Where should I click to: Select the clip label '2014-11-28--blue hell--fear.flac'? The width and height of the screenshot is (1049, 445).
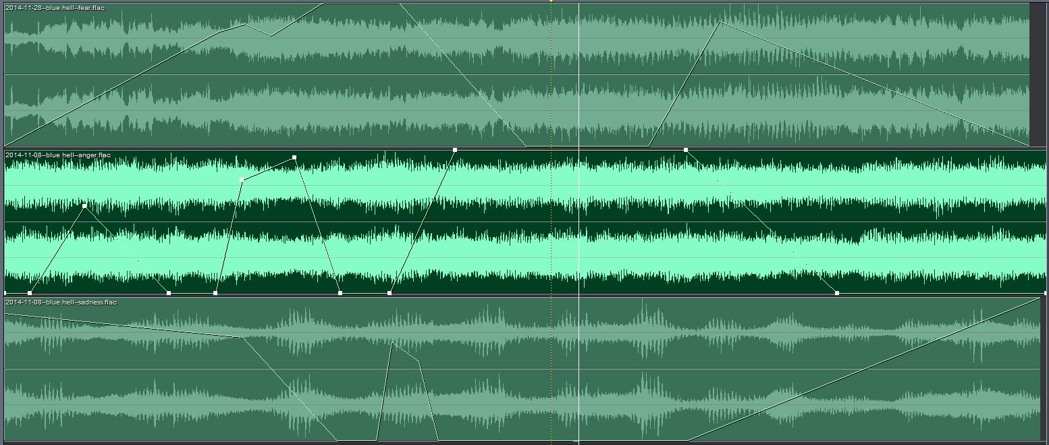pyautogui.click(x=55, y=7)
